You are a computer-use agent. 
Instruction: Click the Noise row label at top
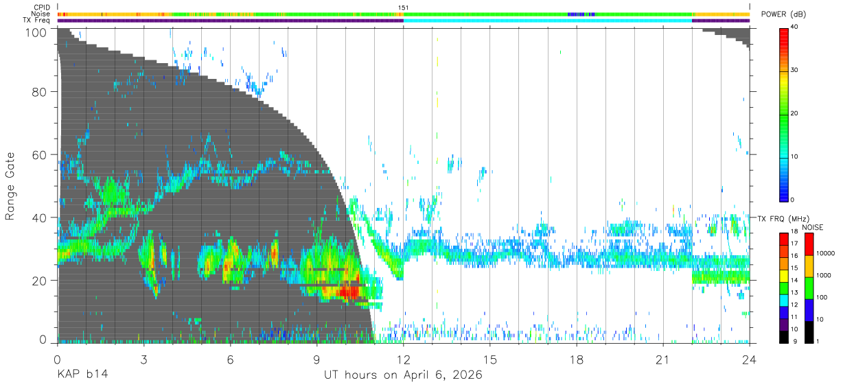(42, 14)
